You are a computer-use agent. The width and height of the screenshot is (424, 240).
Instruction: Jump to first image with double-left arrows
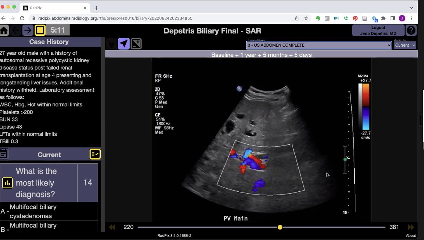tap(112, 227)
